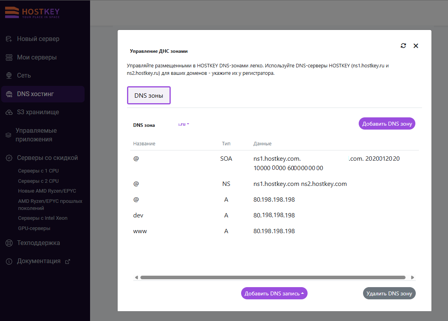Click the www record name
This screenshot has height=321, width=448.
[x=140, y=232]
